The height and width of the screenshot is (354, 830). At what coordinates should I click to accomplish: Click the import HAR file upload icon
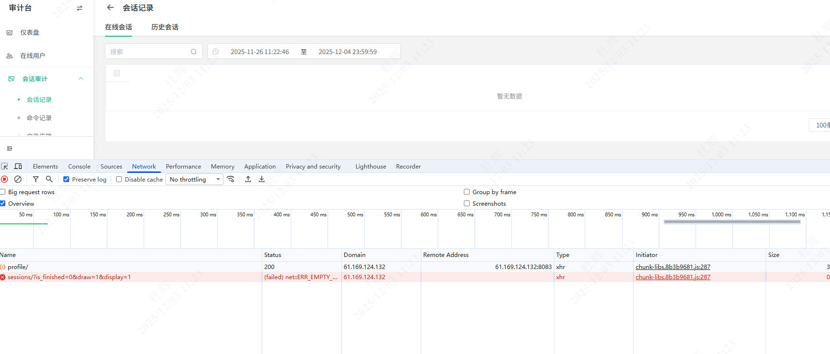pyautogui.click(x=248, y=179)
